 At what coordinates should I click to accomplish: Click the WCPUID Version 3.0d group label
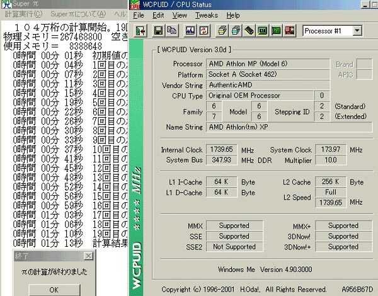pyautogui.click(x=194, y=50)
